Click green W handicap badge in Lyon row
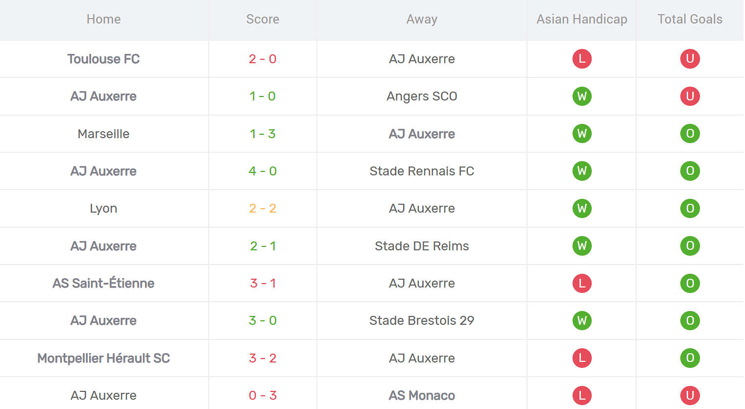Screen dimensions: 745x409 (x=582, y=208)
